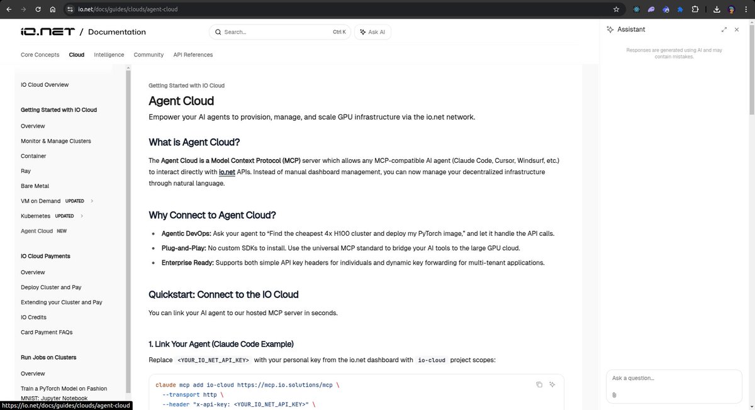Click the sidebar vertical scrollbar
Viewport: 755px width, 410px height.
click(128, 231)
